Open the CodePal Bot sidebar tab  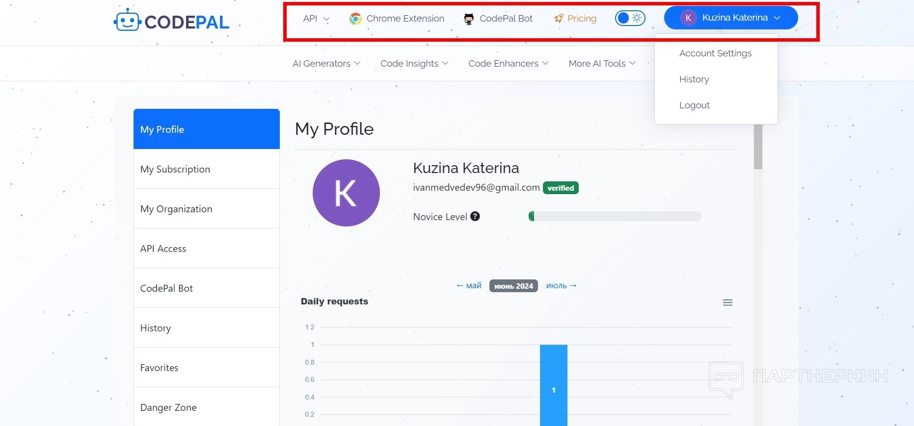tap(207, 288)
